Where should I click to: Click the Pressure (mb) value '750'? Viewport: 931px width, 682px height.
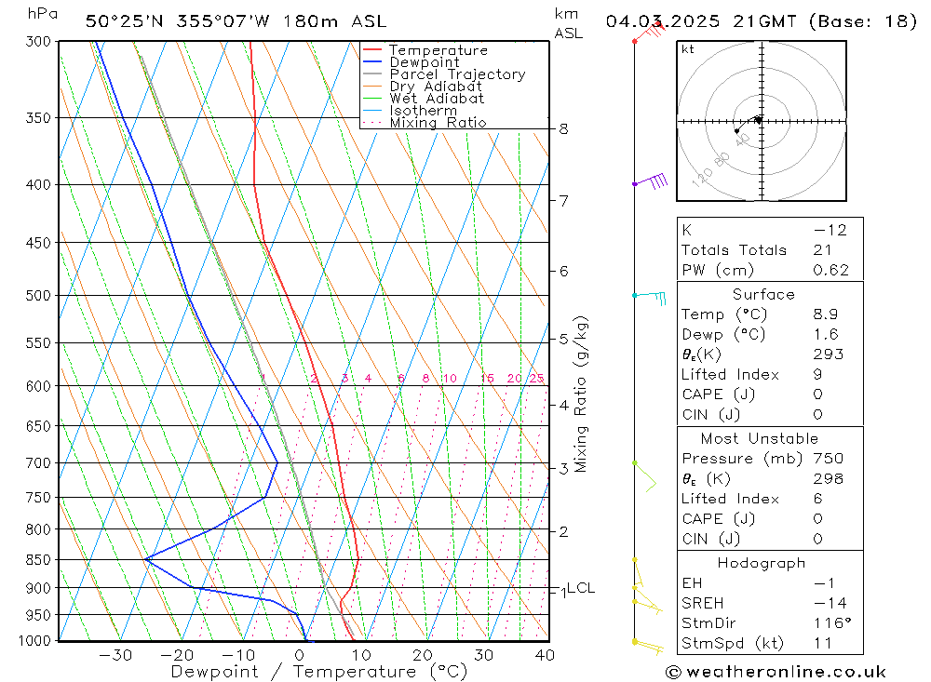[829, 459]
